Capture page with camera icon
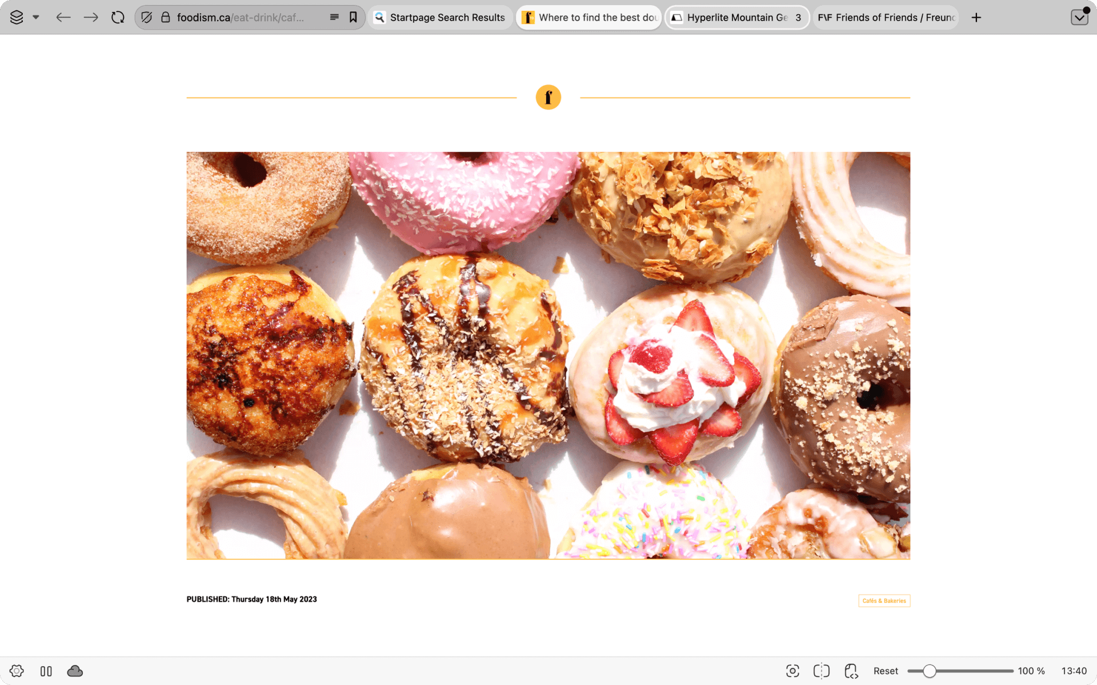 (x=792, y=671)
